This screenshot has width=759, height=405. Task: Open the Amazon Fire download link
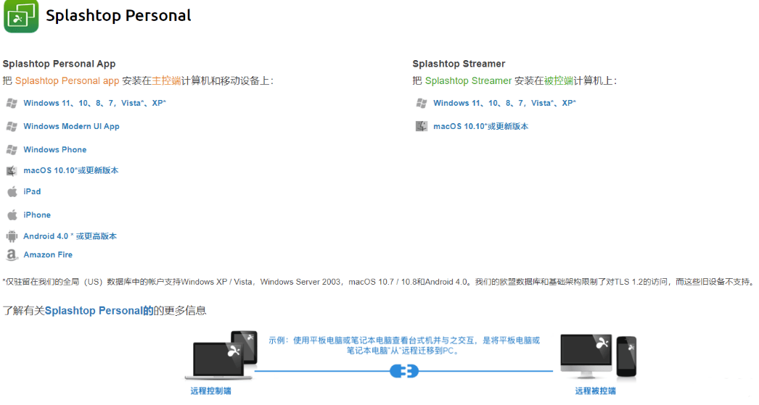pyautogui.click(x=48, y=255)
